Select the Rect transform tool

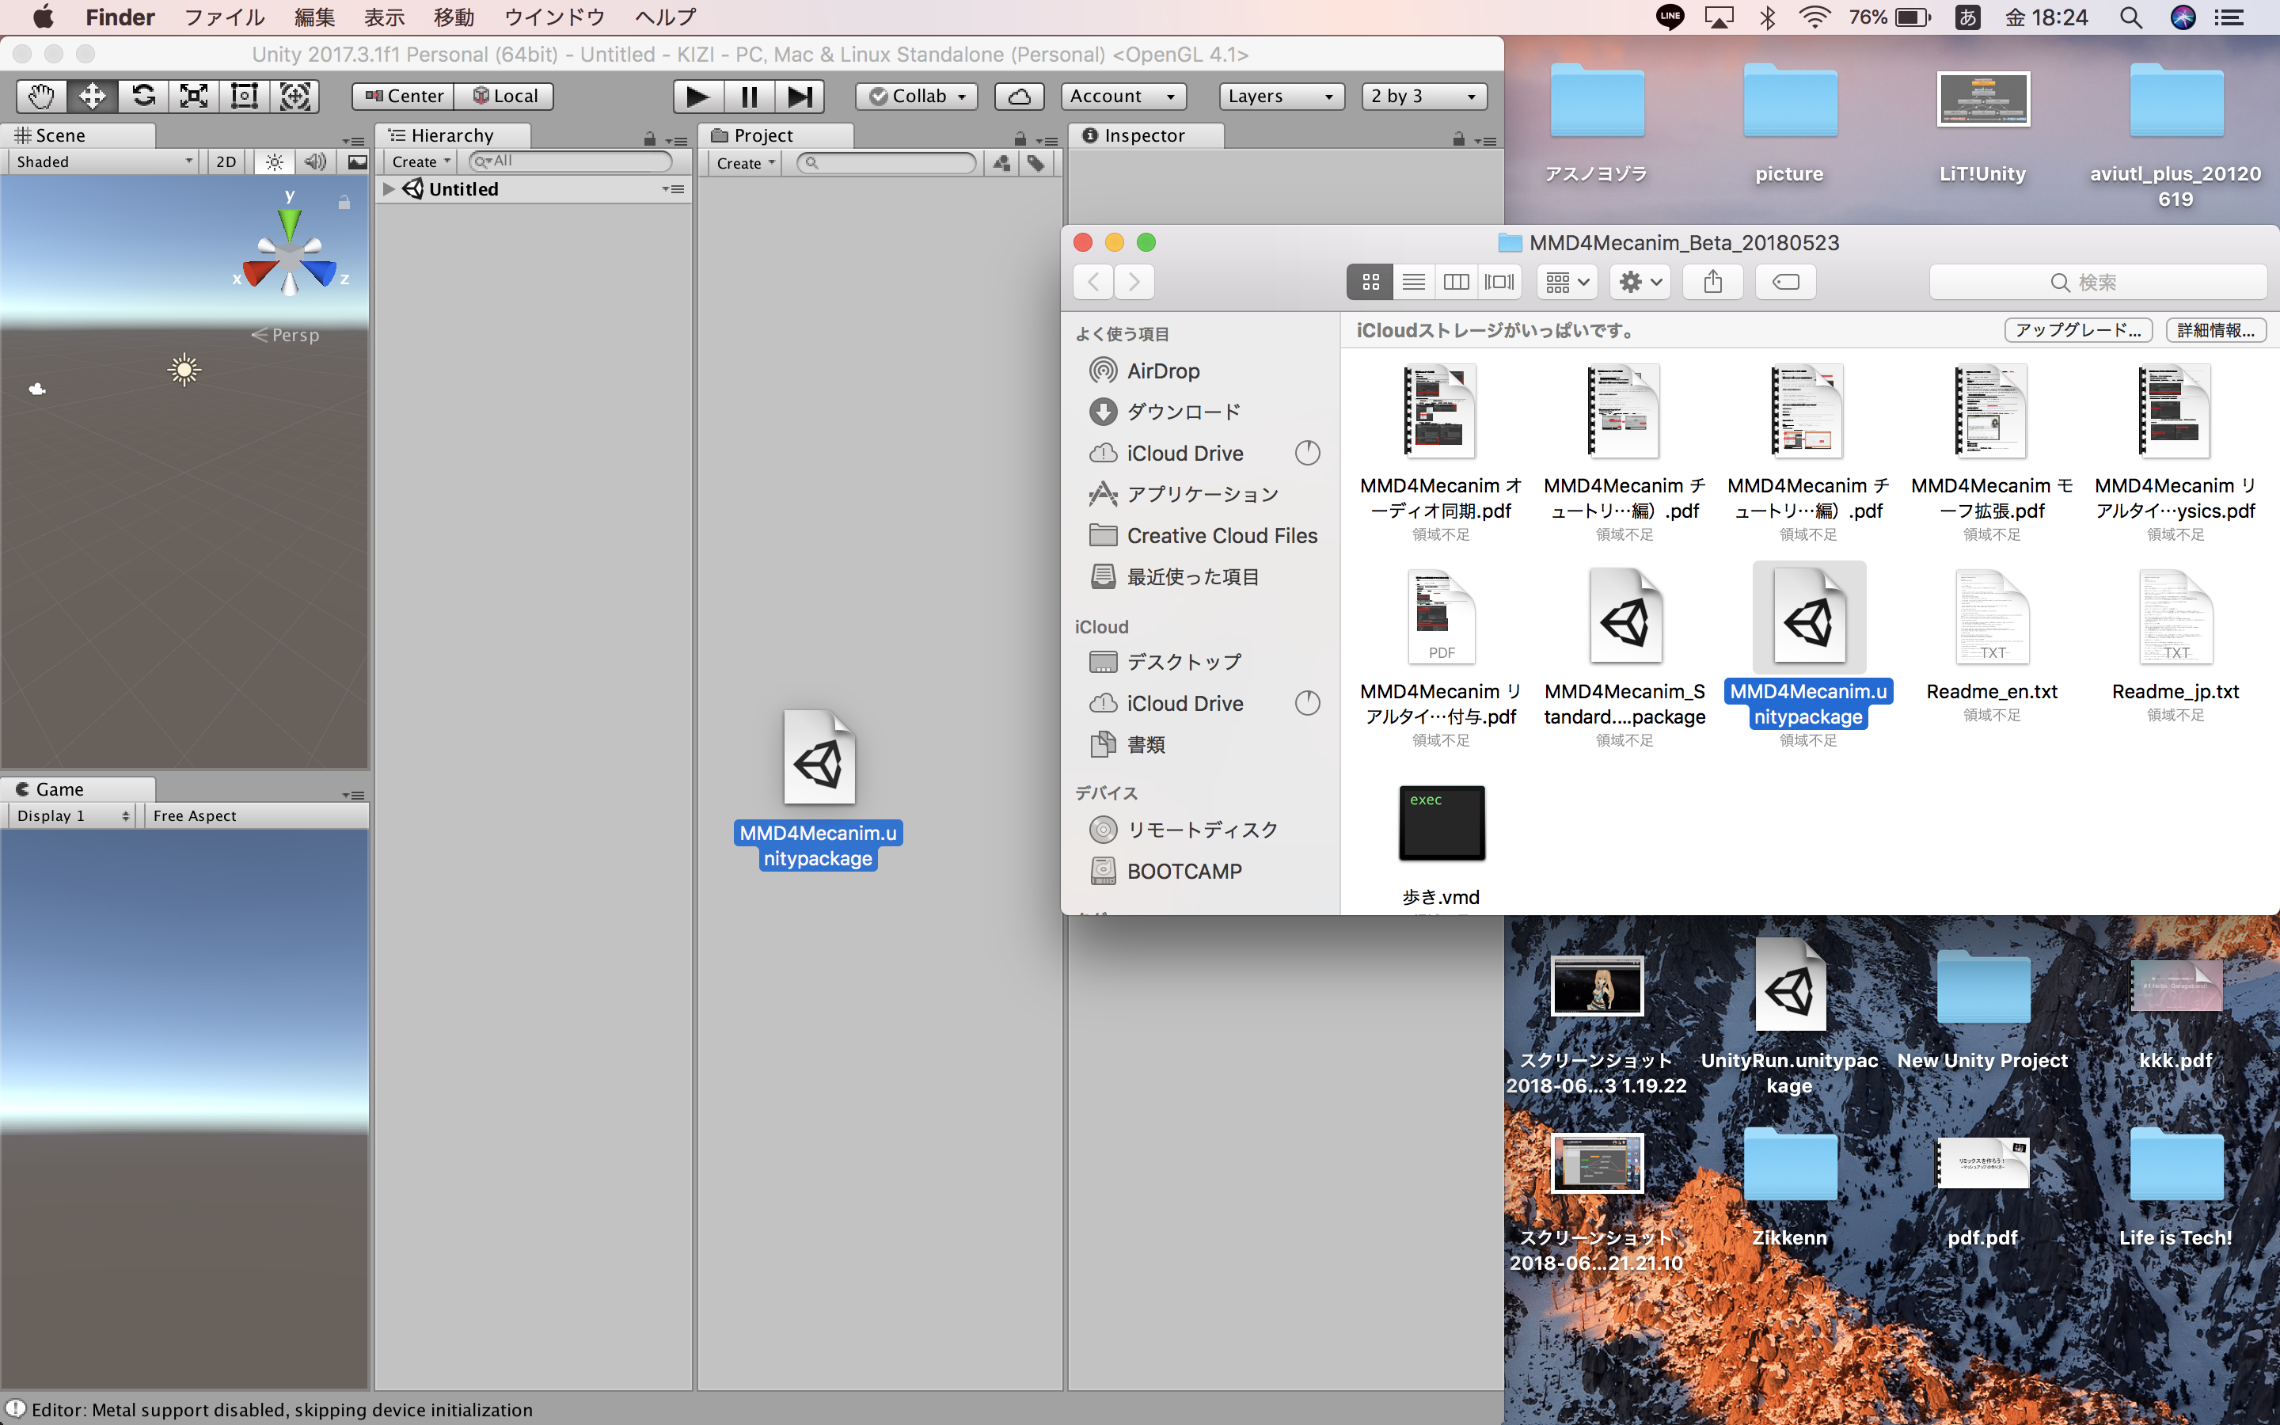pyautogui.click(x=245, y=96)
